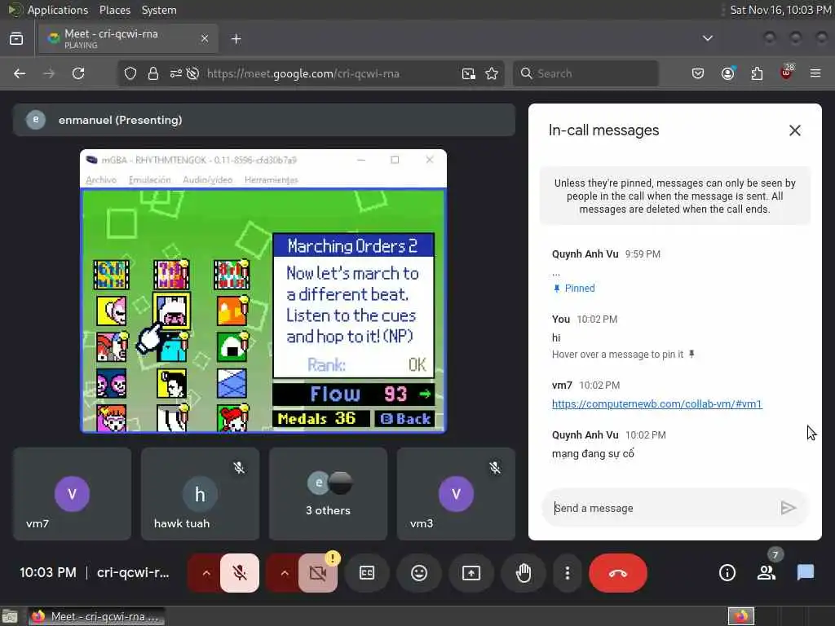Open Firefox View icon
This screenshot has height=626, width=835.
[x=16, y=38]
